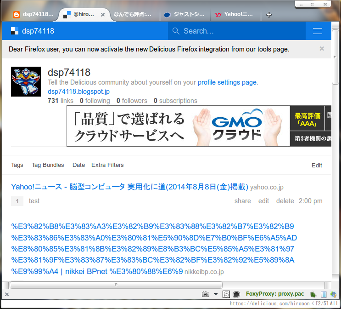Open the Yahoo!ニュース 脳型コンピュータ bookmark
Image resolution: width=341 pixels, height=309 pixels.
tap(129, 187)
